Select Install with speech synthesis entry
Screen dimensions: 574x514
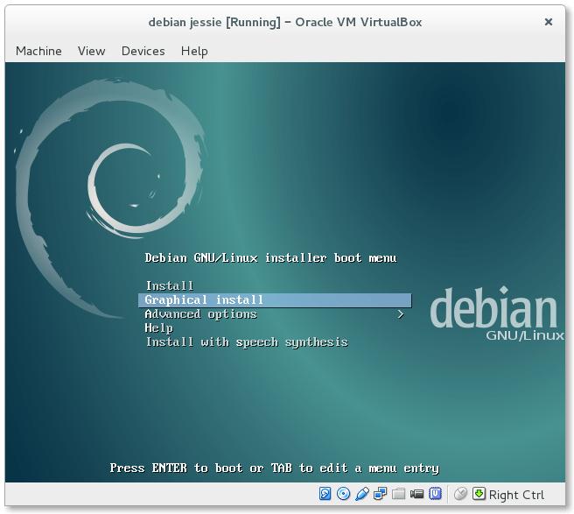[275, 341]
